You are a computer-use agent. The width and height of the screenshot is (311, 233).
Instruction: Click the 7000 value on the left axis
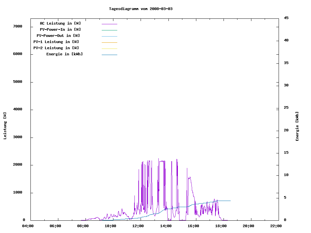17,26
